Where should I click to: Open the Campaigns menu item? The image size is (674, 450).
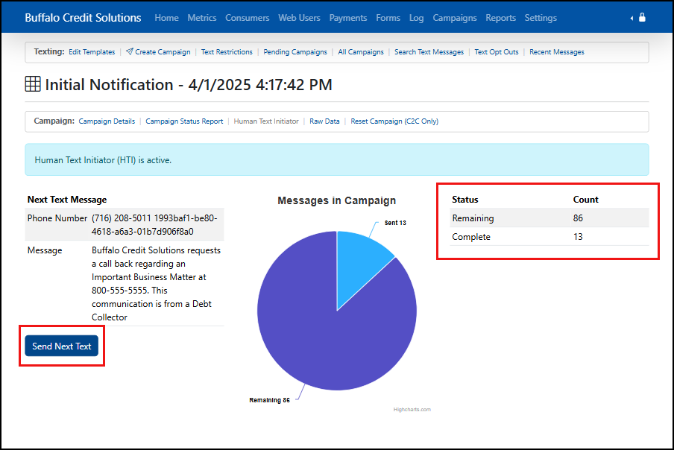(x=455, y=18)
